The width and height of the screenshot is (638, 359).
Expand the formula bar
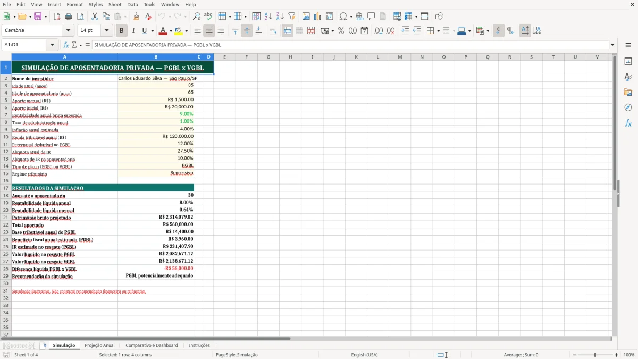(x=612, y=45)
